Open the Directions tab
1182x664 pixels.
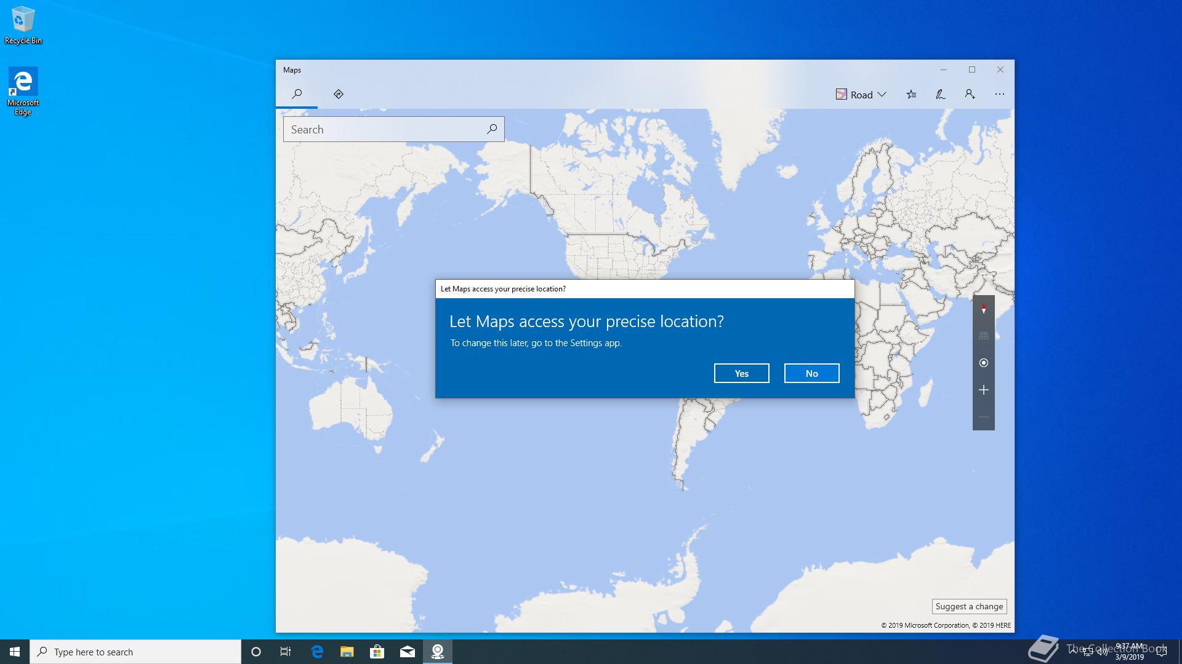(x=338, y=94)
